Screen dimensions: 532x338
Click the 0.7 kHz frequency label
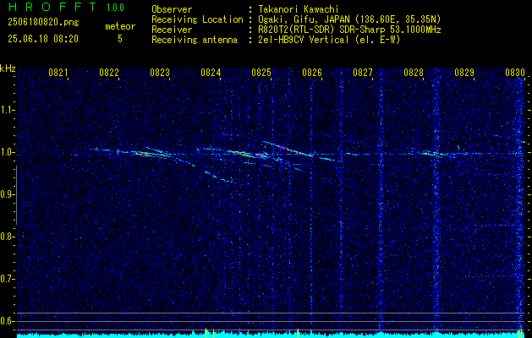point(6,279)
